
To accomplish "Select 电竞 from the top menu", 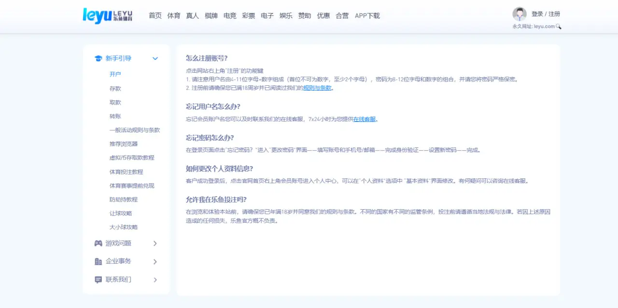I will coord(229,15).
